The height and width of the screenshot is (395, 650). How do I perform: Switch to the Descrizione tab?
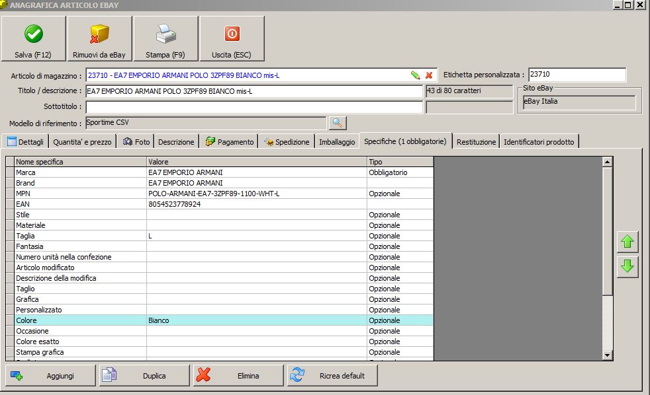point(176,142)
